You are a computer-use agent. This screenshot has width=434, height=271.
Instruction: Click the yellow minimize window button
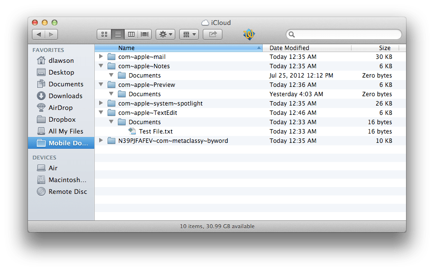tap(45, 23)
